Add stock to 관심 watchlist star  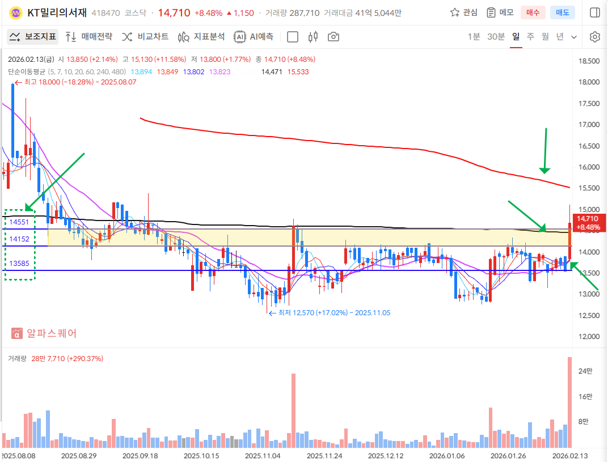click(463, 12)
